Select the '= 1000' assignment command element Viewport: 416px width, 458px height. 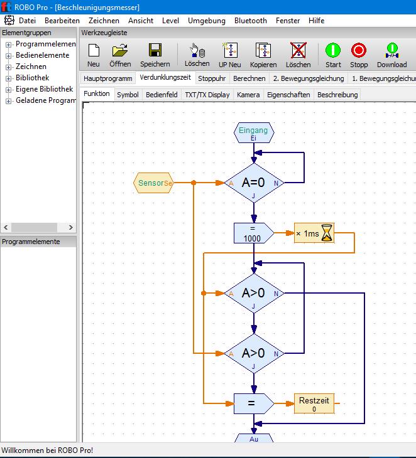tap(254, 233)
